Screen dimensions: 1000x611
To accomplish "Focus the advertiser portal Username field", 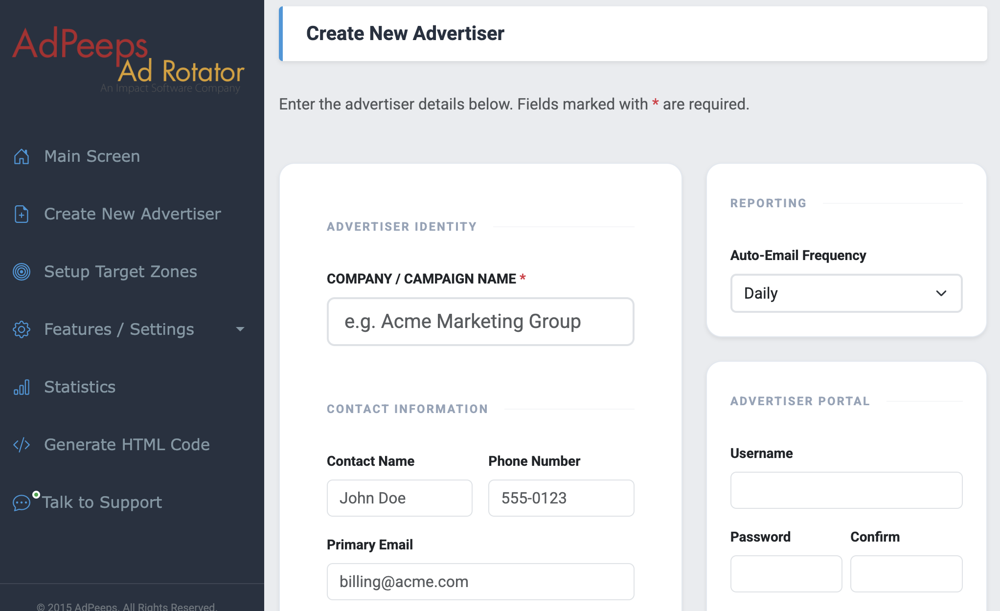I will (846, 490).
